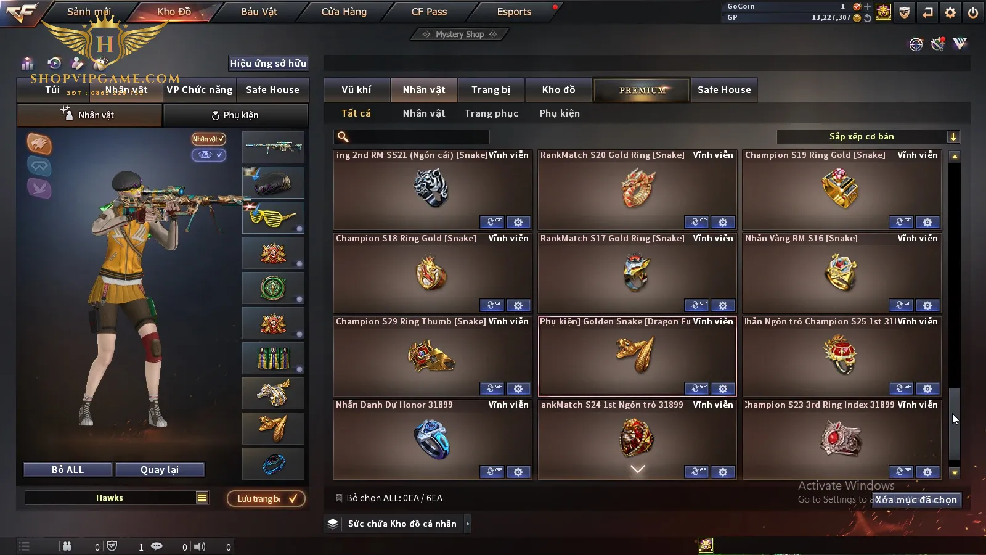Click the purple bird icon beside character
Viewport: 986px width, 555px height.
(x=39, y=188)
